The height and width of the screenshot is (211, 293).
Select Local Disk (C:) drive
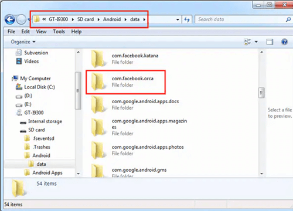click(39, 87)
